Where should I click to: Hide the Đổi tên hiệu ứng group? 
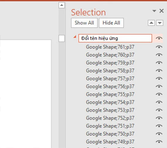159,38
